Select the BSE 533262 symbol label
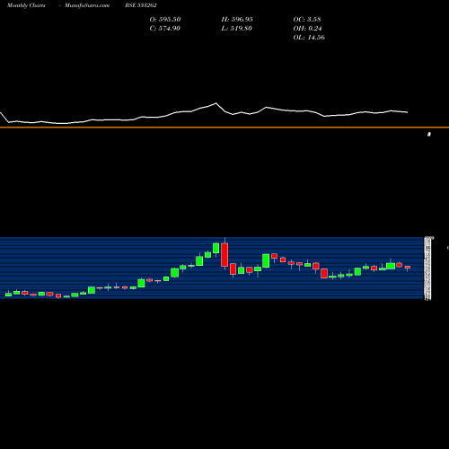Image resolution: width=449 pixels, height=449 pixels. coord(141,5)
